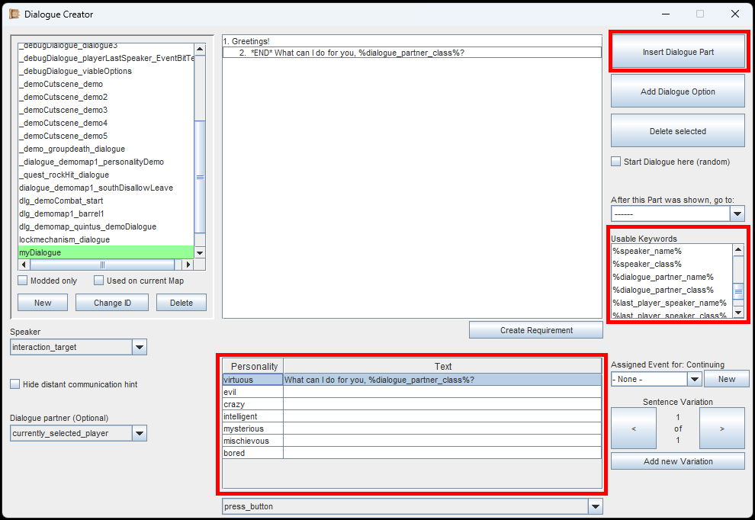Image resolution: width=755 pixels, height=520 pixels.
Task: Open the 'go to' part dropdown
Action: point(737,214)
